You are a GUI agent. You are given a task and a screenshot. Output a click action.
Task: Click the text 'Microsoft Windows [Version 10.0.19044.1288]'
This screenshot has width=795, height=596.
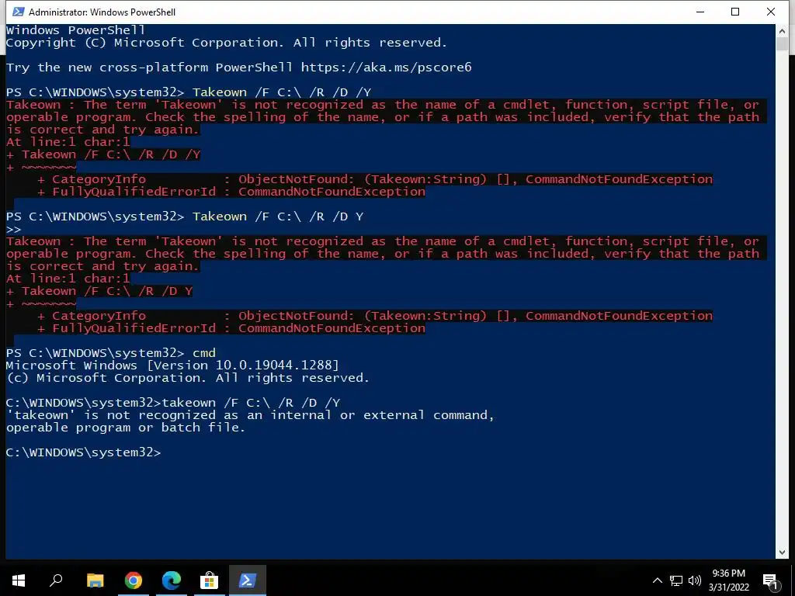point(172,366)
